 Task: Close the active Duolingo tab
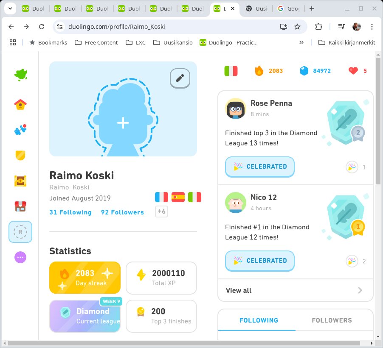(x=233, y=8)
